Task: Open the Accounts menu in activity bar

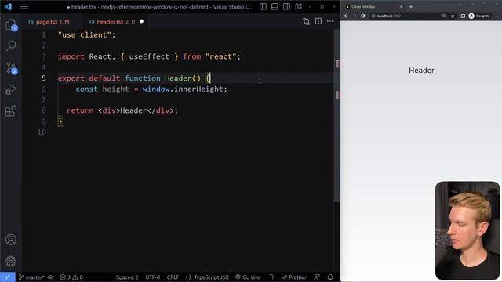Action: (11, 240)
